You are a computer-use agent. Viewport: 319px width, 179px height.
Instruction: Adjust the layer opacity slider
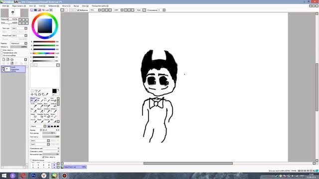pyautogui.click(x=19, y=47)
